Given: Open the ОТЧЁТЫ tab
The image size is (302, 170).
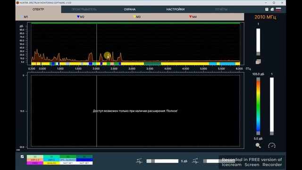Looking at the screenshot, I should (x=221, y=9).
